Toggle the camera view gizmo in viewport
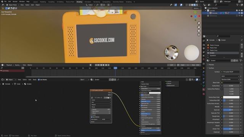Screen dimensions: 244x137 [199, 31]
